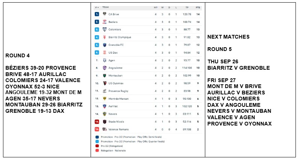Image resolution: width=297 pixels, height=160 pixels.
Task: Click the Beziers club crest
Action: coord(105,22)
